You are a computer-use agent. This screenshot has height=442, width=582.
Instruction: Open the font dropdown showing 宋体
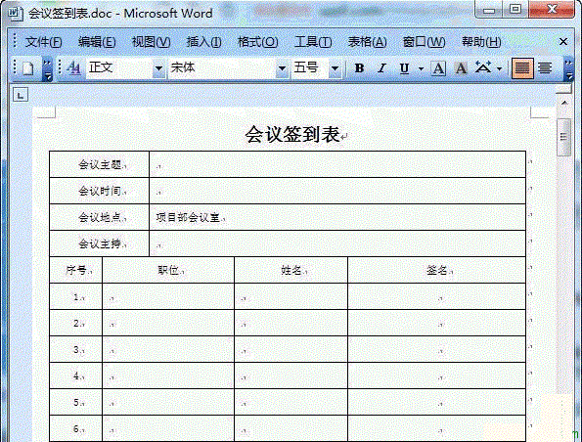[228, 68]
